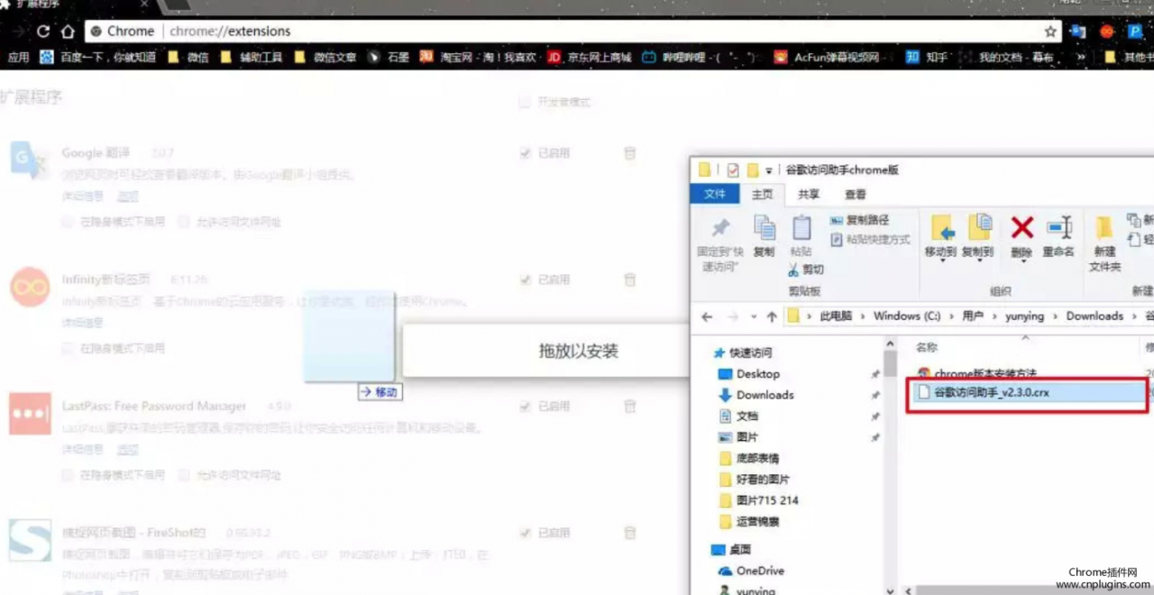Click 粘贴快捷方式 in the ribbon
The height and width of the screenshot is (595, 1154).
tap(870, 240)
